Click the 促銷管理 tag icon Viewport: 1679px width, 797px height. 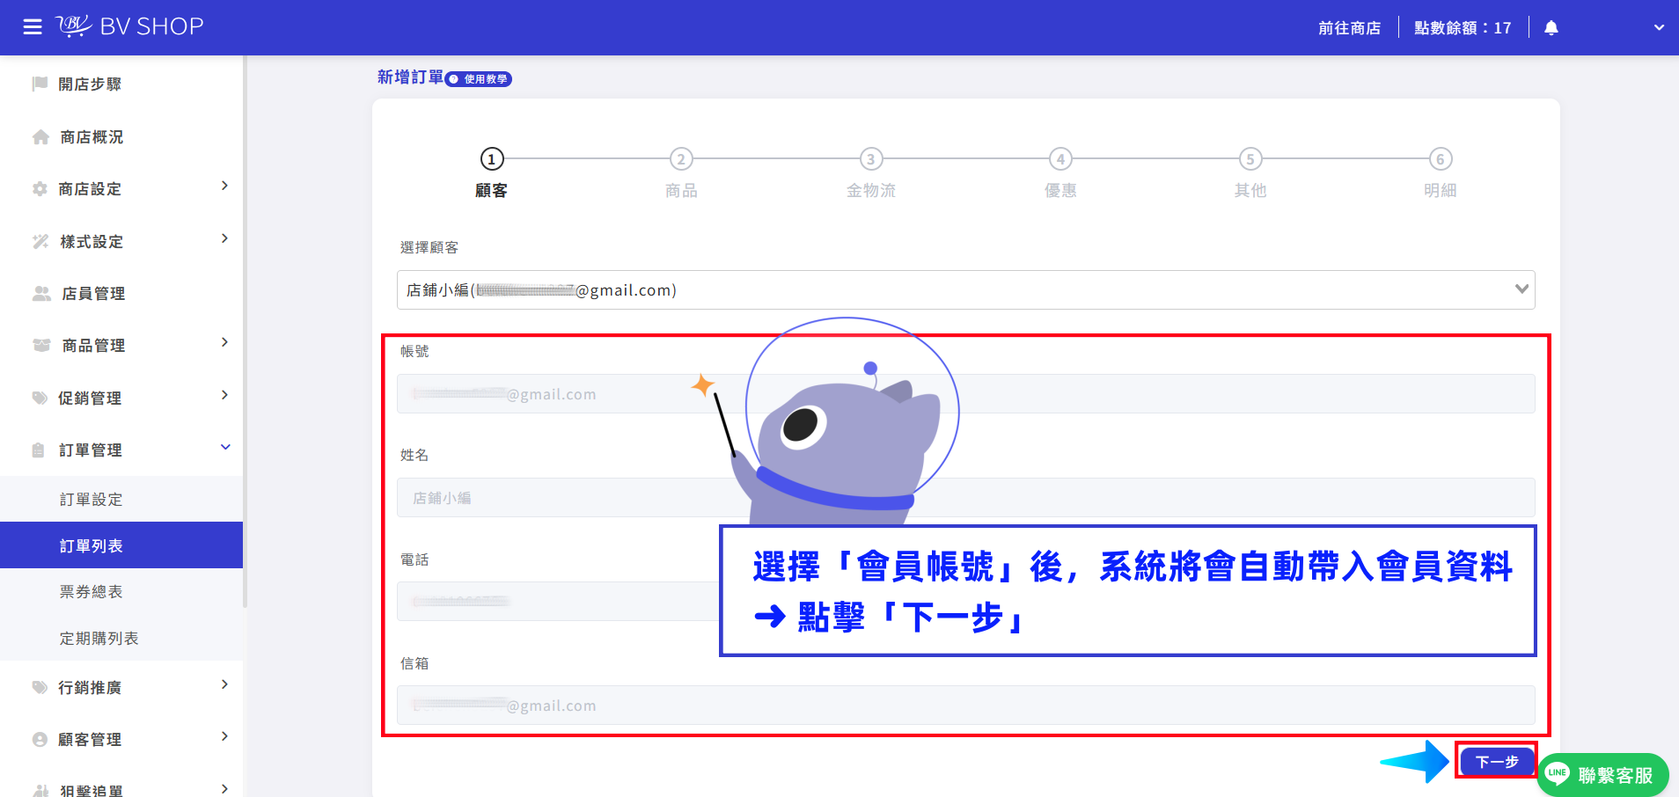point(40,398)
